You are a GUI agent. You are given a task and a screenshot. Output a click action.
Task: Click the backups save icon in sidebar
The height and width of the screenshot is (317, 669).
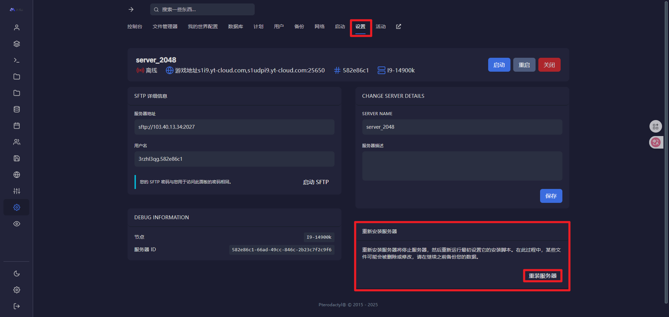pyautogui.click(x=16, y=158)
